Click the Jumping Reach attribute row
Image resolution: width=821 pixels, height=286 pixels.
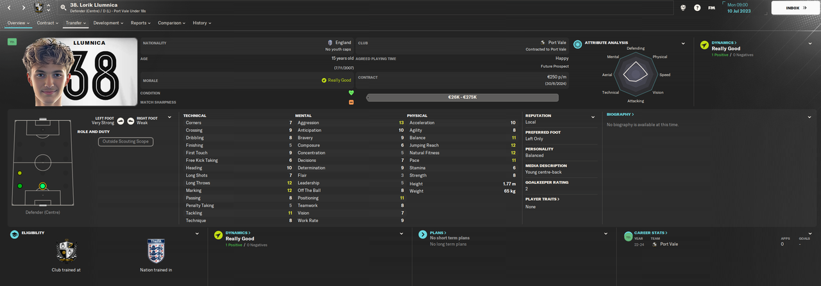click(462, 145)
